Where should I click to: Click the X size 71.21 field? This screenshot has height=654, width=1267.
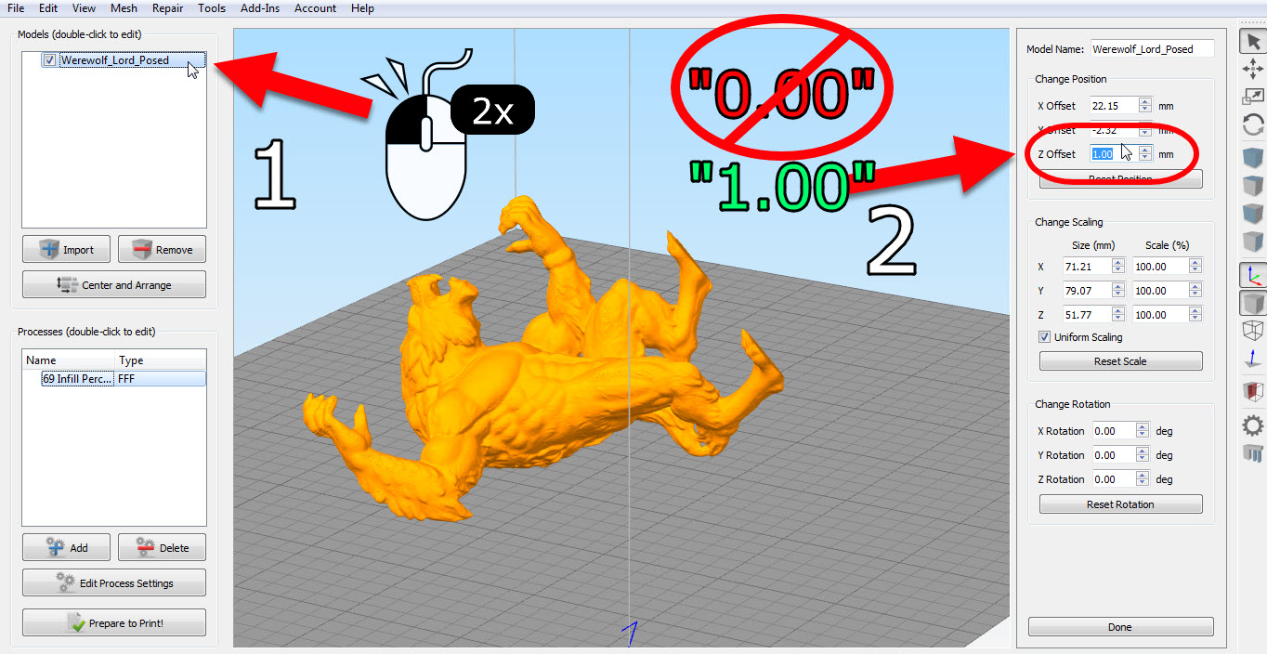click(x=1089, y=267)
